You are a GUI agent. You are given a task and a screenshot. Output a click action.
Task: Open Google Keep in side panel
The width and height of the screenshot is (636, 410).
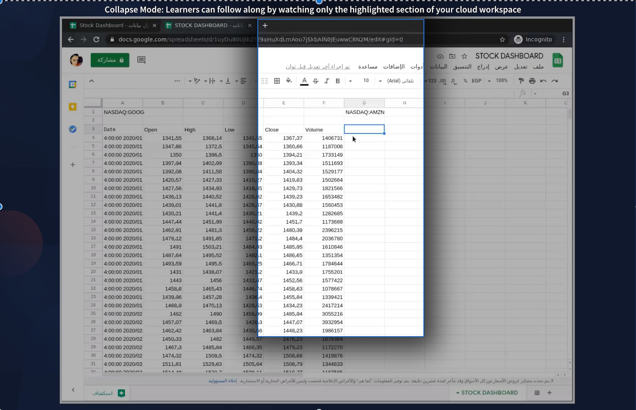click(x=73, y=107)
